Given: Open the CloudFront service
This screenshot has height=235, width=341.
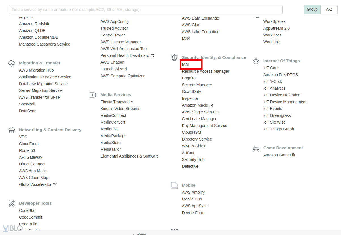Looking at the screenshot, I should (x=29, y=144).
